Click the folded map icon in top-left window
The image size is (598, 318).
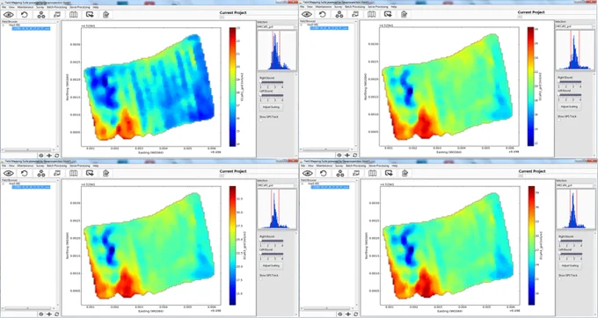73,14
